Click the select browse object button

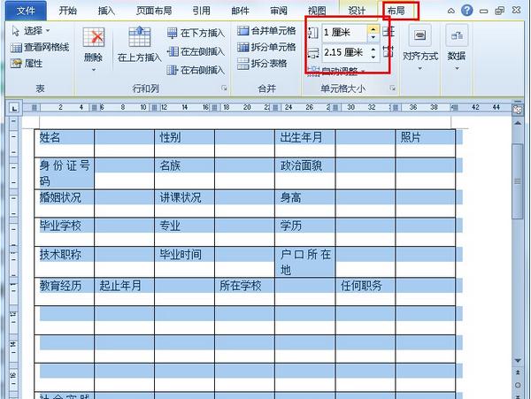518,385
